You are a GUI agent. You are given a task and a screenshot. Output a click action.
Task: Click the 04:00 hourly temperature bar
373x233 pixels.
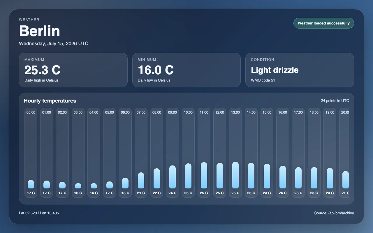tap(94, 186)
